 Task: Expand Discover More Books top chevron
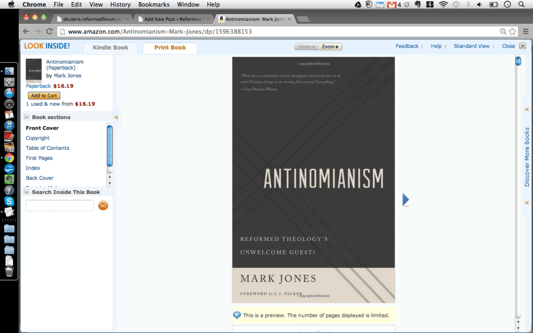(x=527, y=109)
